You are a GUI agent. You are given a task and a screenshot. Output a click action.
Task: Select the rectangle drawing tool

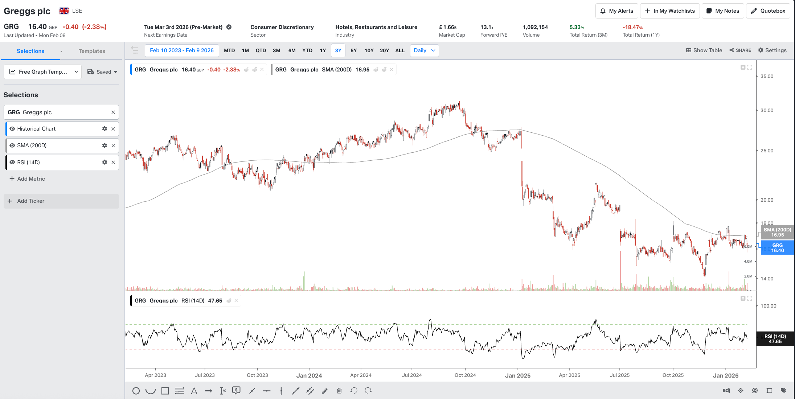(x=165, y=391)
